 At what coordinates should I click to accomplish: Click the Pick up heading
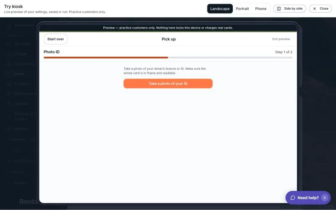(x=169, y=39)
